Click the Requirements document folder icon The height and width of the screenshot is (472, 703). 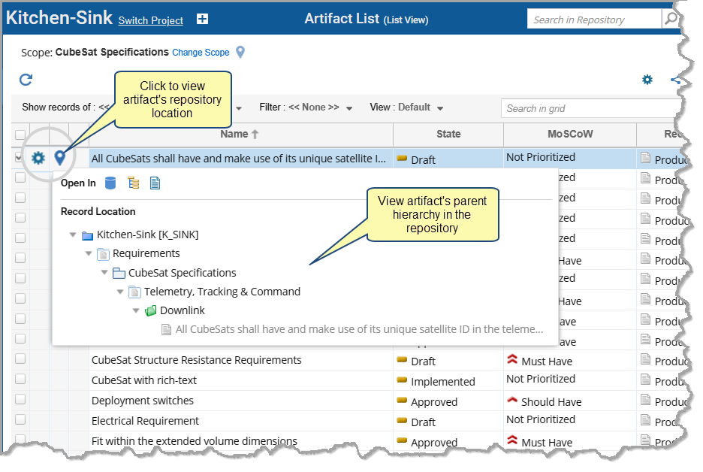[103, 254]
